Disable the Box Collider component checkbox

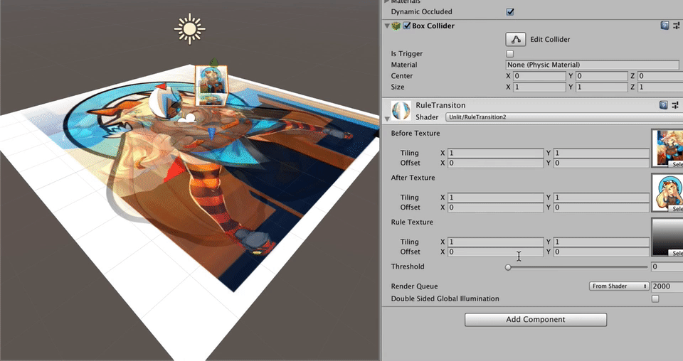[406, 26]
